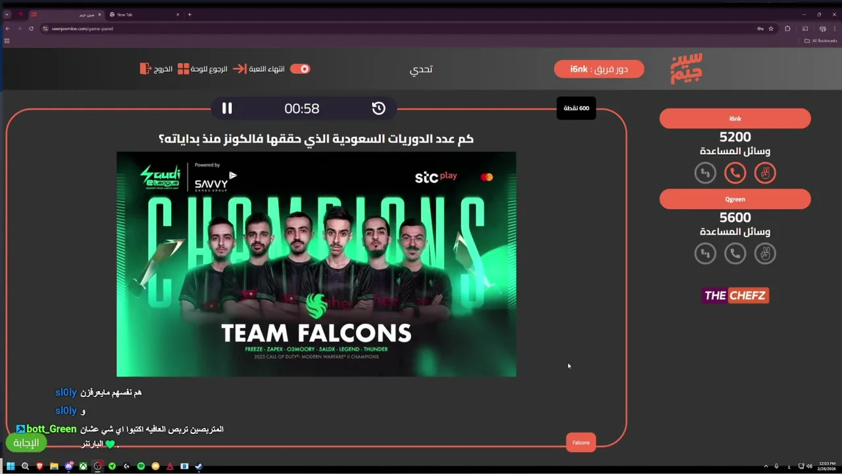The width and height of the screenshot is (842, 474).
Task: Click the i6nk team name bar
Action: click(x=735, y=118)
